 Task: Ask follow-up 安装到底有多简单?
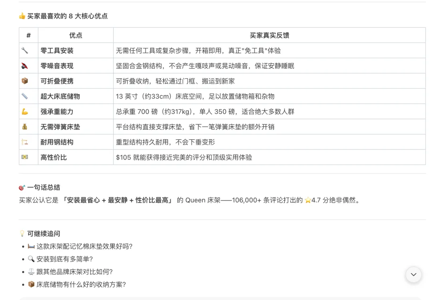(x=64, y=259)
